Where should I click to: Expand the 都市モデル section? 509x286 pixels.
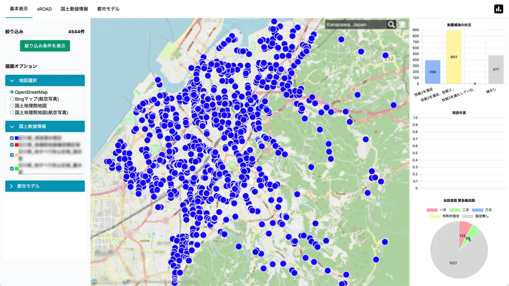pyautogui.click(x=45, y=186)
